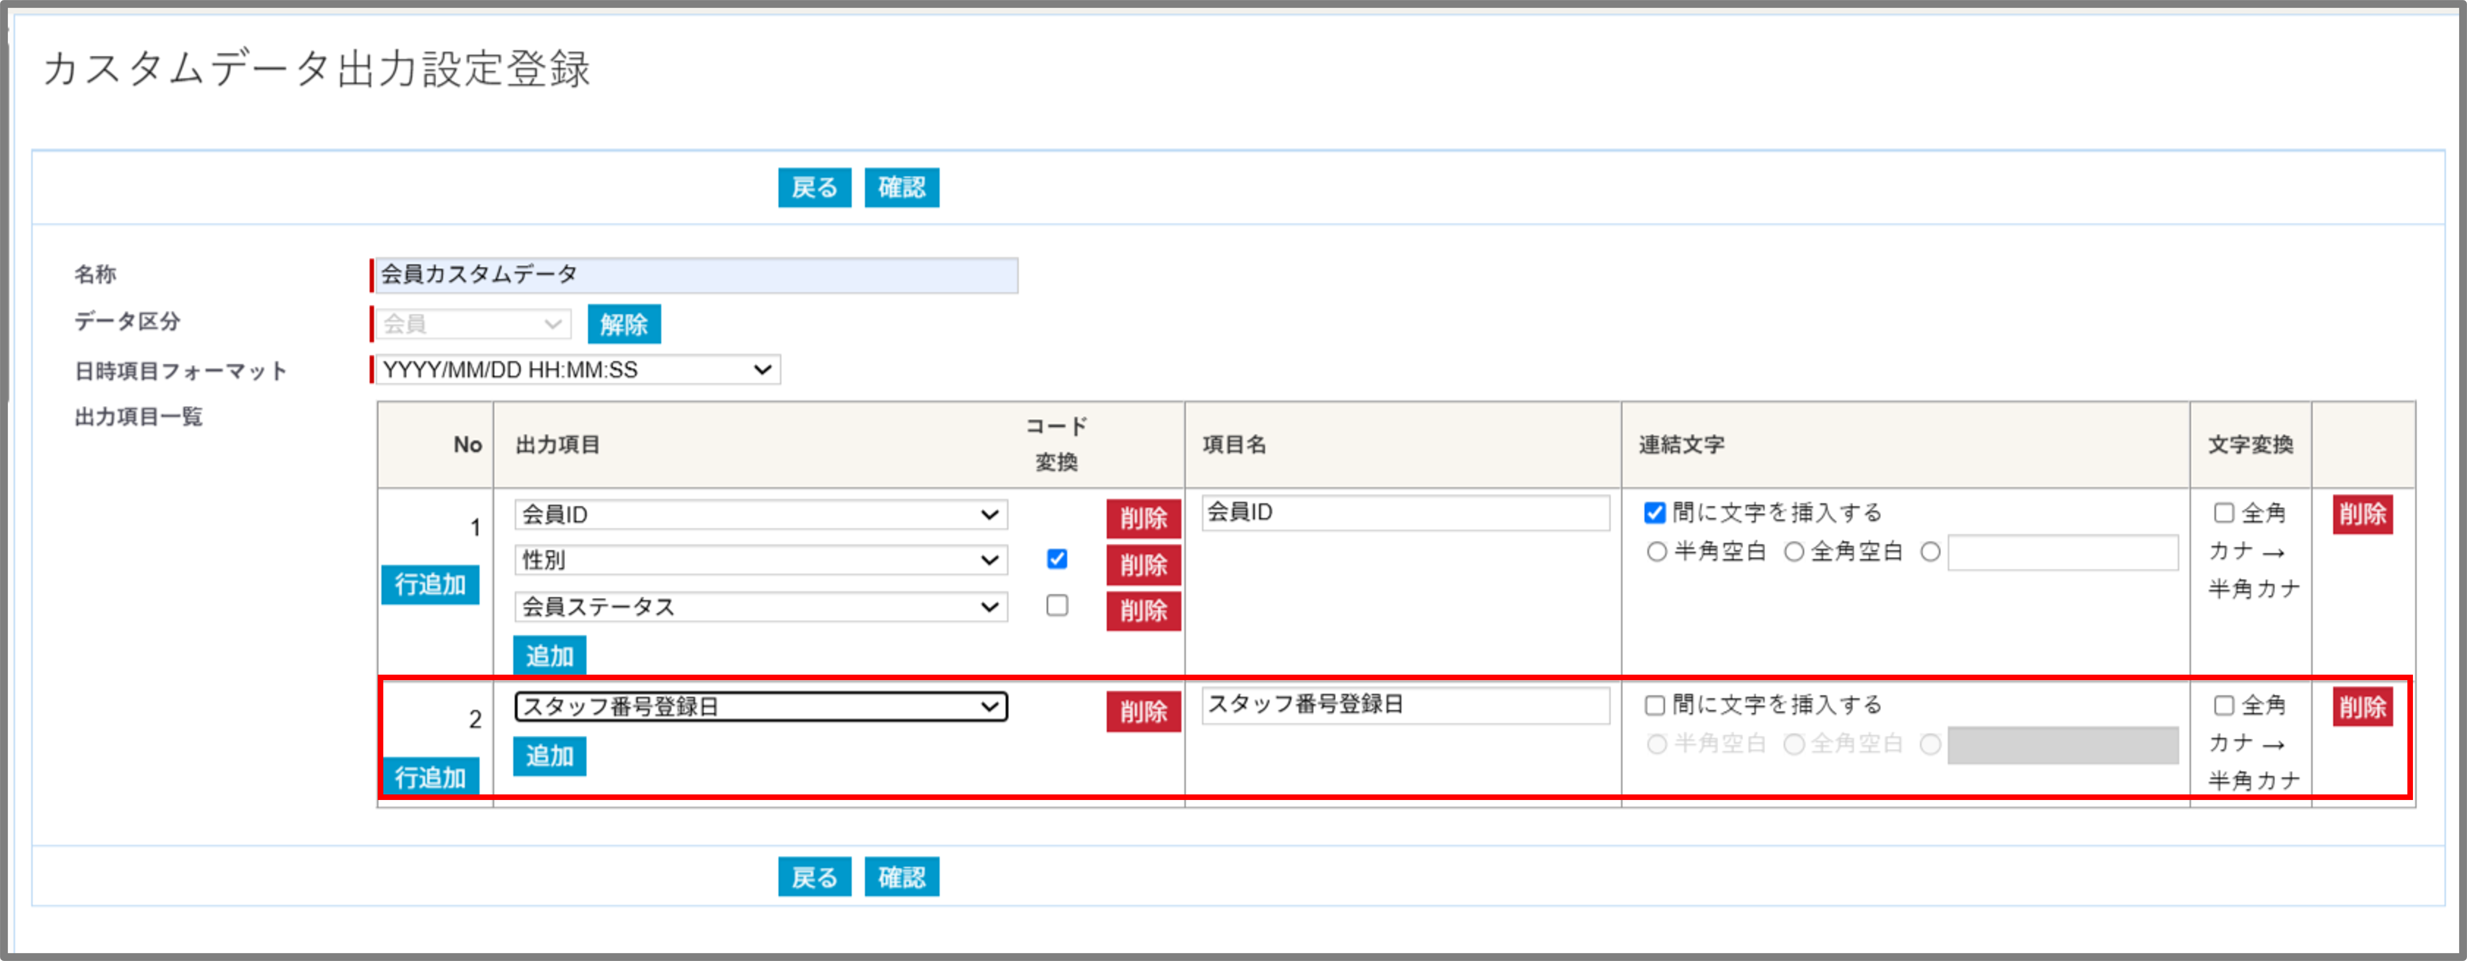Image resolution: width=2467 pixels, height=961 pixels.
Task: Click the top 確認 button
Action: click(901, 188)
